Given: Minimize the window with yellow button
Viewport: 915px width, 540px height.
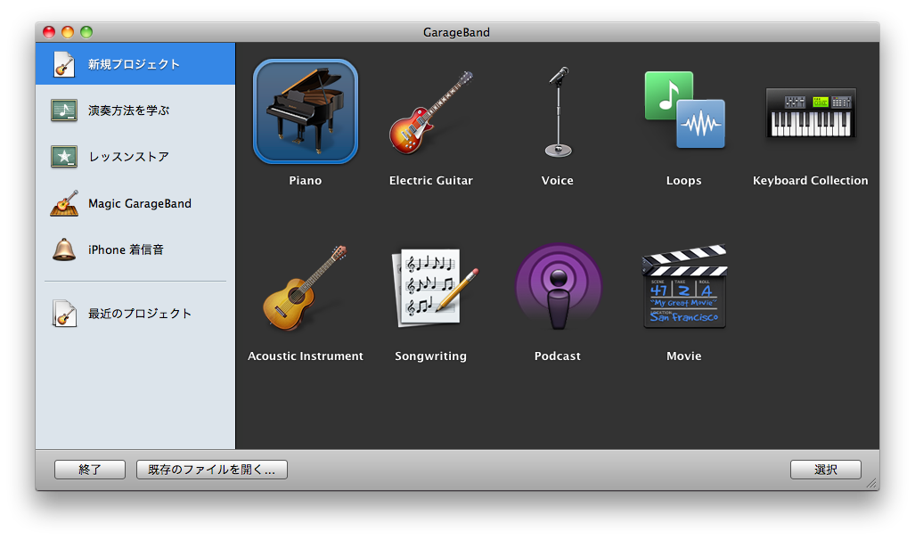Looking at the screenshot, I should click(68, 32).
